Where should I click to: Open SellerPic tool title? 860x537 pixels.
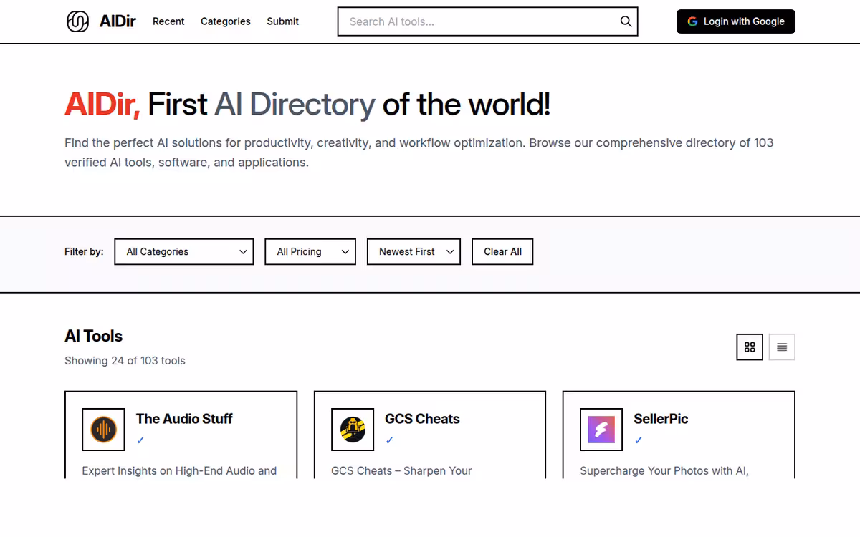661,419
